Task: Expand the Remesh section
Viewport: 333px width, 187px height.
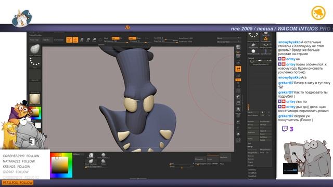Action: click(x=251, y=159)
